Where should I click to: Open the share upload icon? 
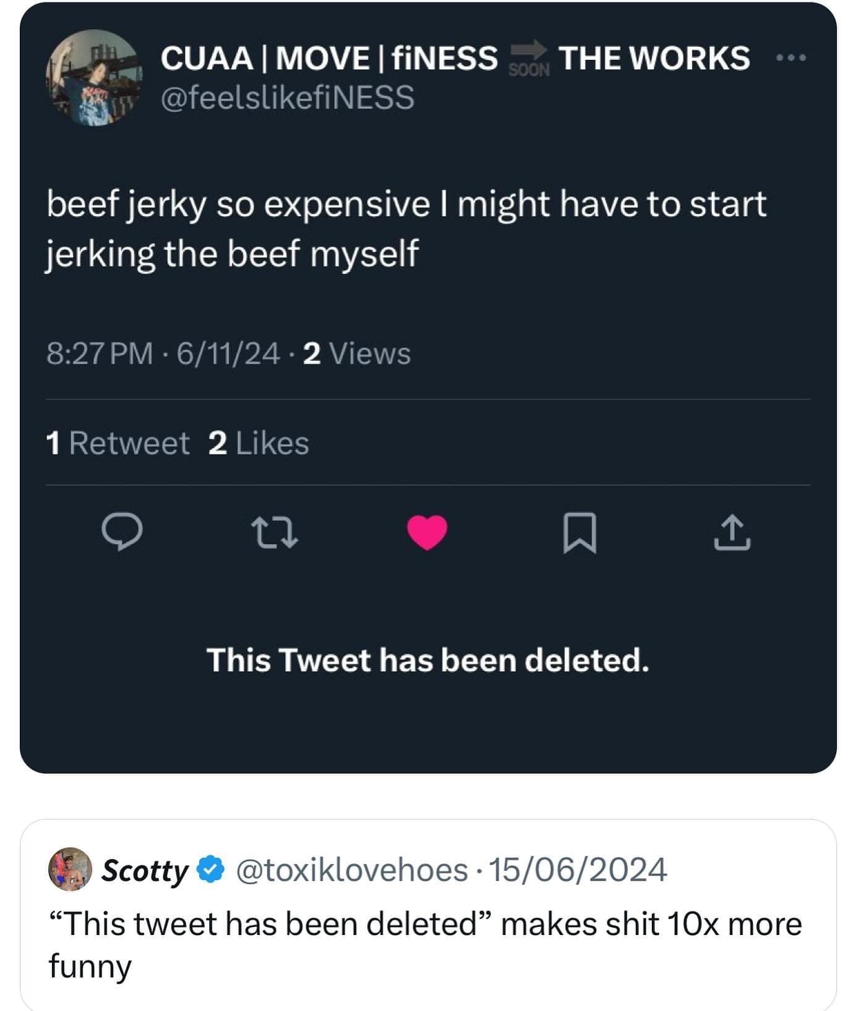pos(732,533)
